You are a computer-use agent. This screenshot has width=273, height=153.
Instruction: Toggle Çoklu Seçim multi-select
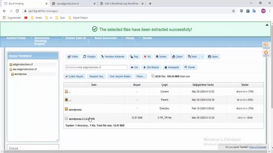(74, 76)
